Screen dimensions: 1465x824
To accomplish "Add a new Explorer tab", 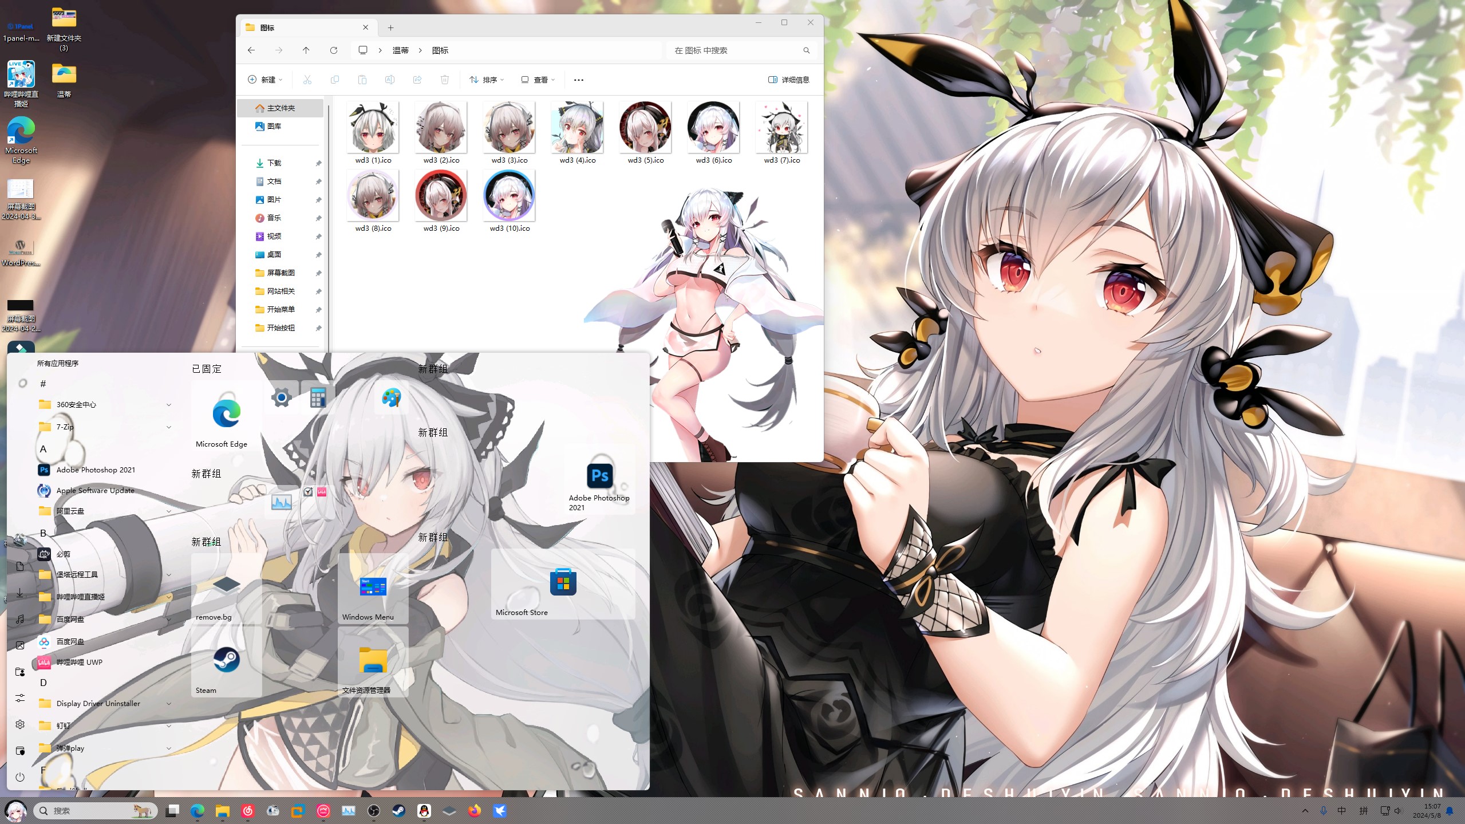I will click(x=390, y=27).
